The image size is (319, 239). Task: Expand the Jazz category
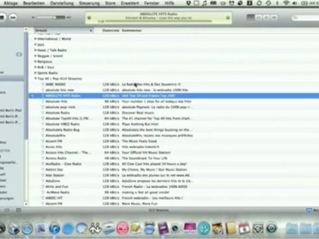click(x=35, y=44)
